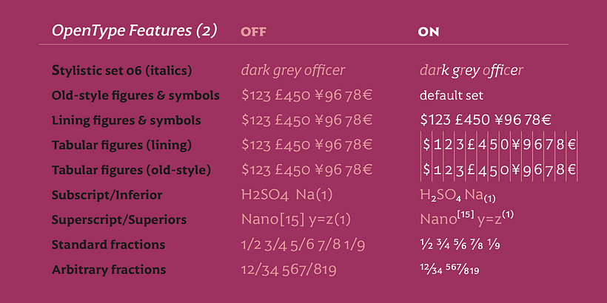Pick the "Superscript/Superiors" feature label
This screenshot has width=607, height=303.
(118, 220)
